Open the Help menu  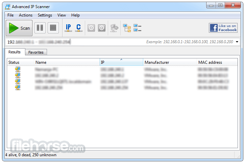75,15
